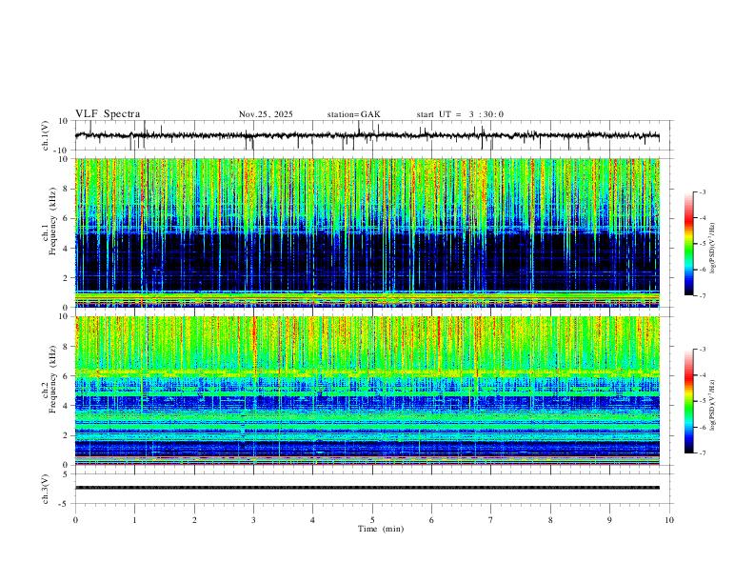Viewport: 754px width, 583px height.
Task: Click the ch.1 spectrogram plot area
Action: 367,232
